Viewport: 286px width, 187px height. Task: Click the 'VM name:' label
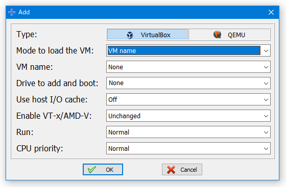point(35,67)
